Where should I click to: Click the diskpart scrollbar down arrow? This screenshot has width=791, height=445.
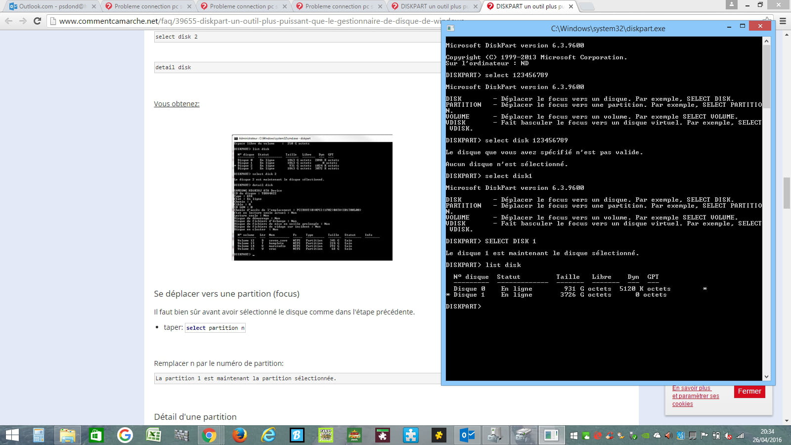tap(766, 377)
